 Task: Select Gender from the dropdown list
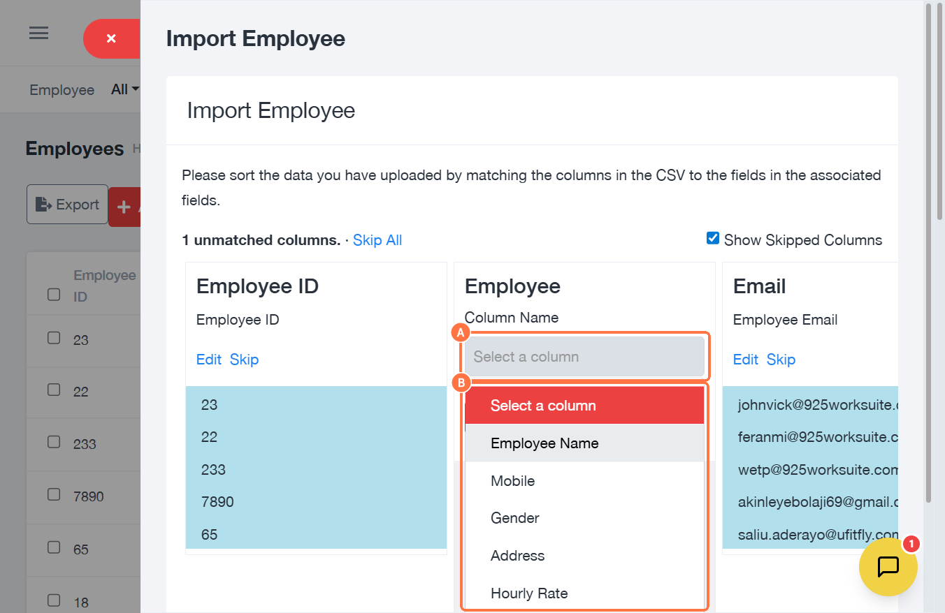click(x=515, y=518)
